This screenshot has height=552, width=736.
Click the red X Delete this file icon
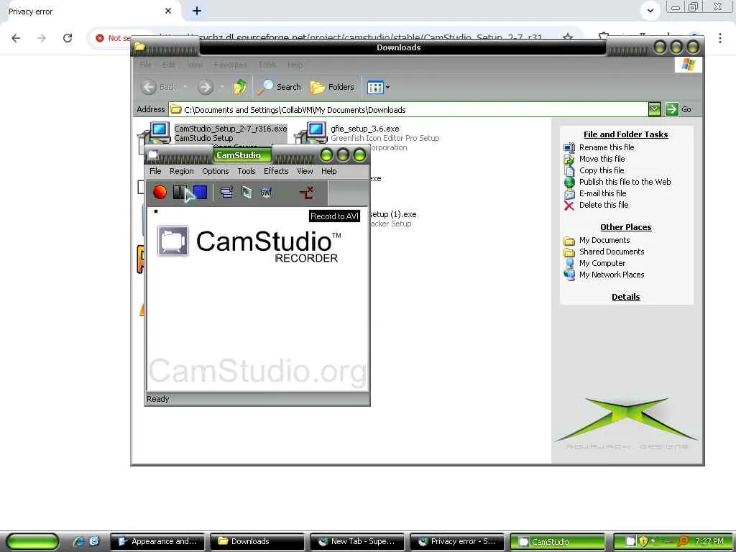[x=569, y=206]
